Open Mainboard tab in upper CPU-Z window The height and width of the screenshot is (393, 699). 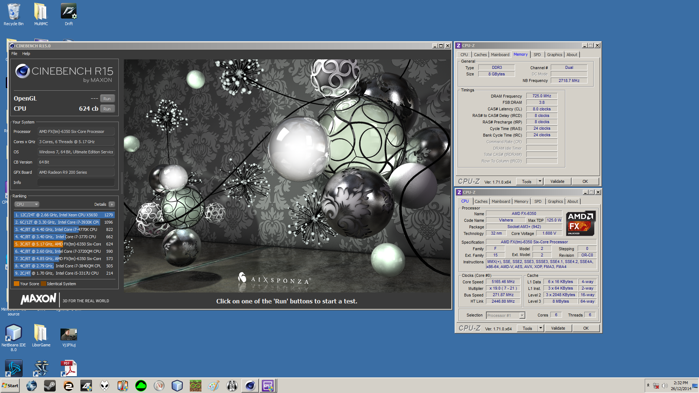500,55
